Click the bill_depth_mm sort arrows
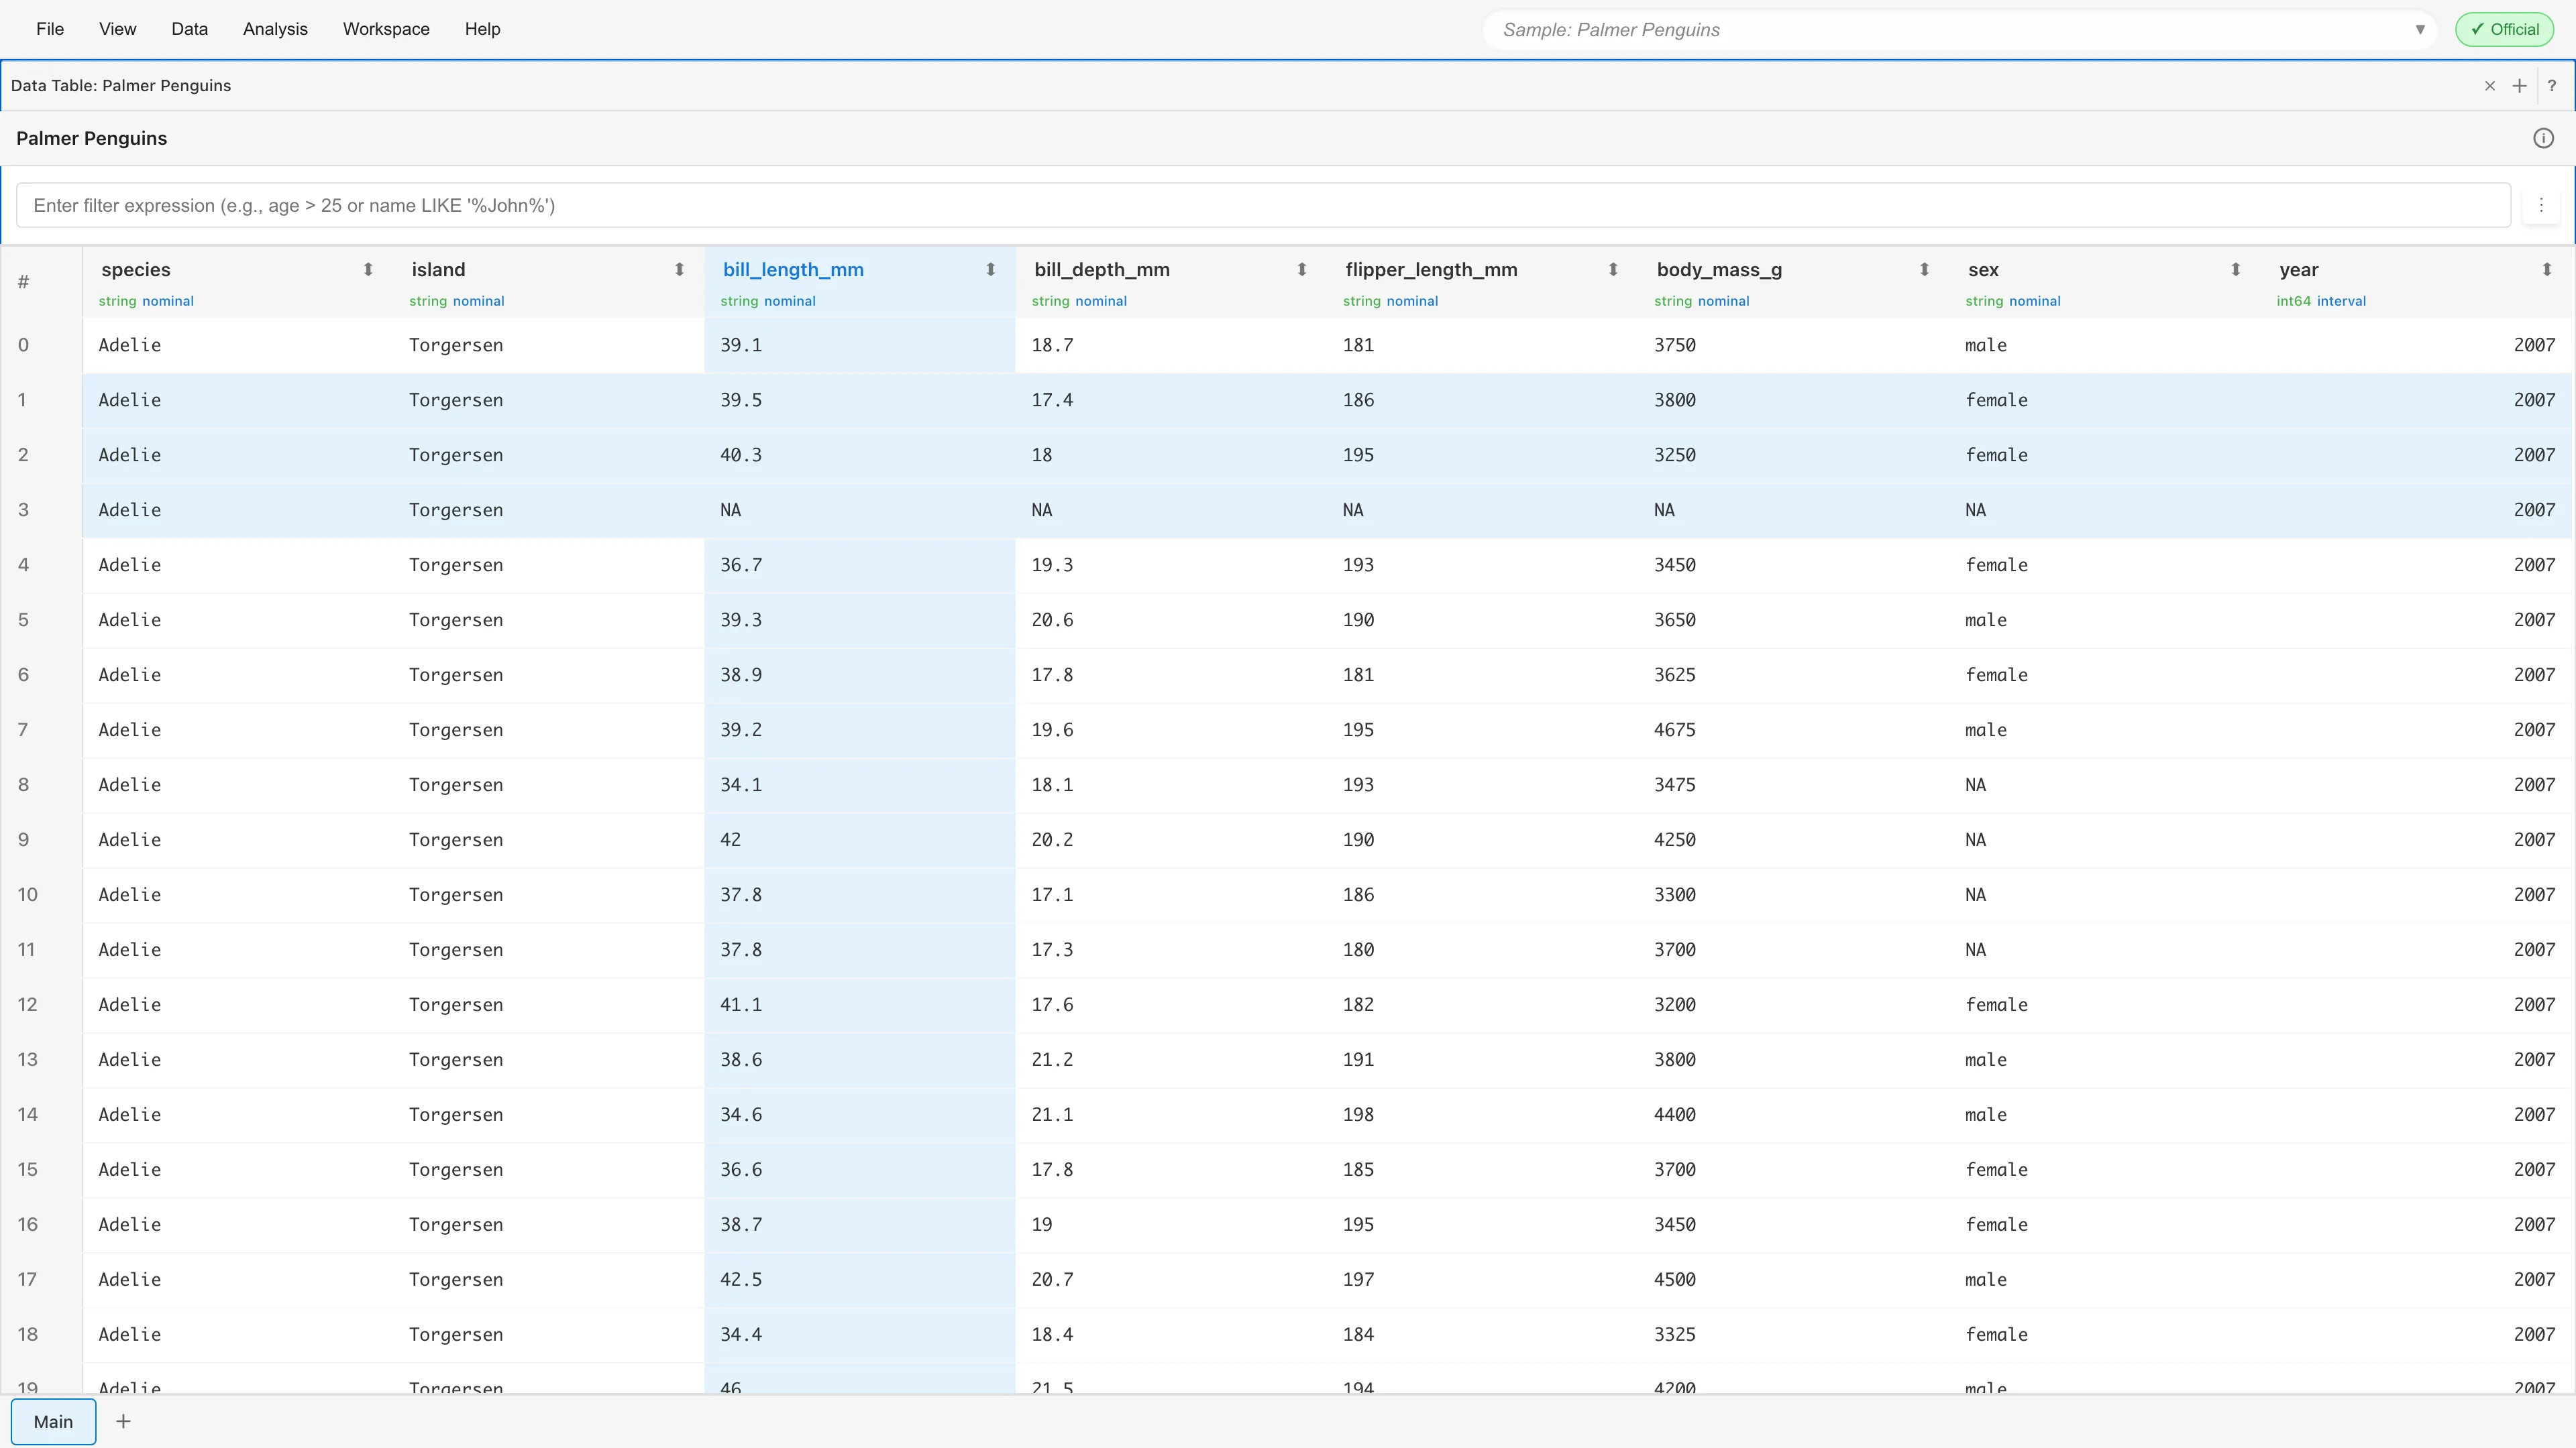The image size is (2576, 1448). click(1301, 269)
